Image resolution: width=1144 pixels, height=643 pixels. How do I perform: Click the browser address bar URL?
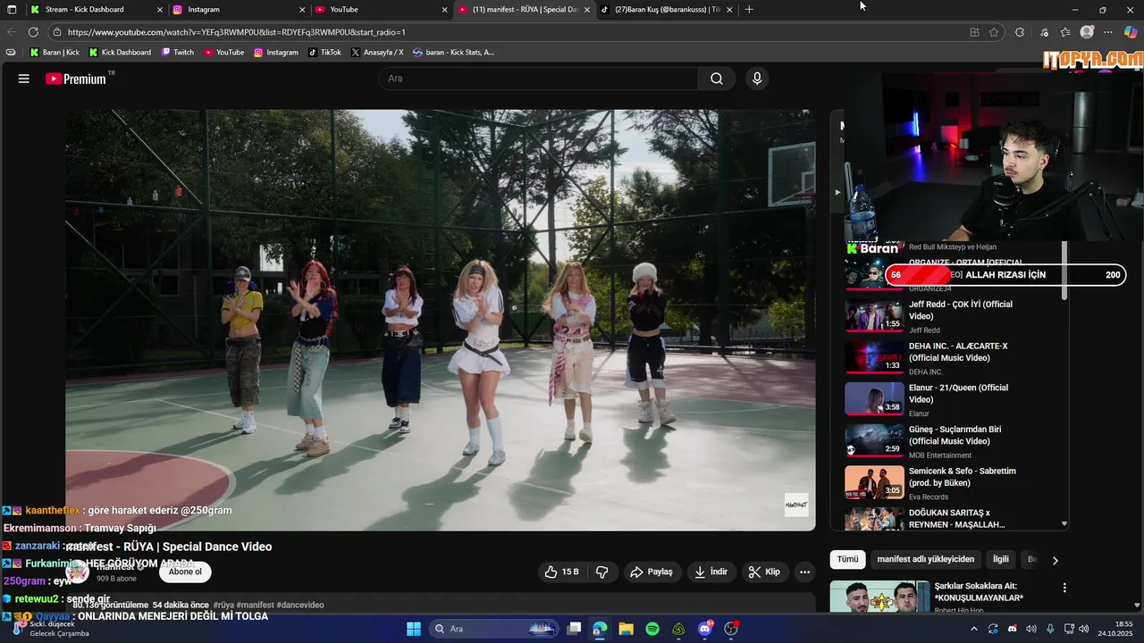(x=237, y=32)
